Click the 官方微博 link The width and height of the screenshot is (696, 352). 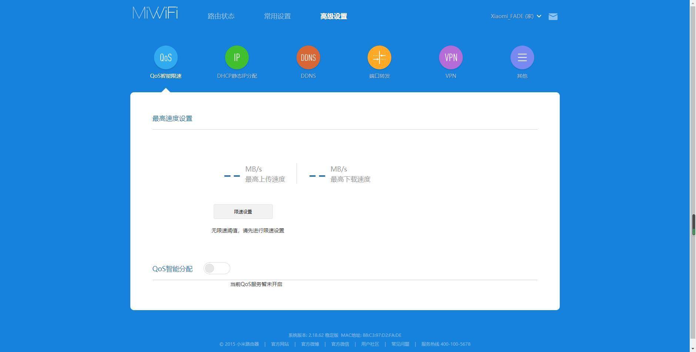(310, 344)
